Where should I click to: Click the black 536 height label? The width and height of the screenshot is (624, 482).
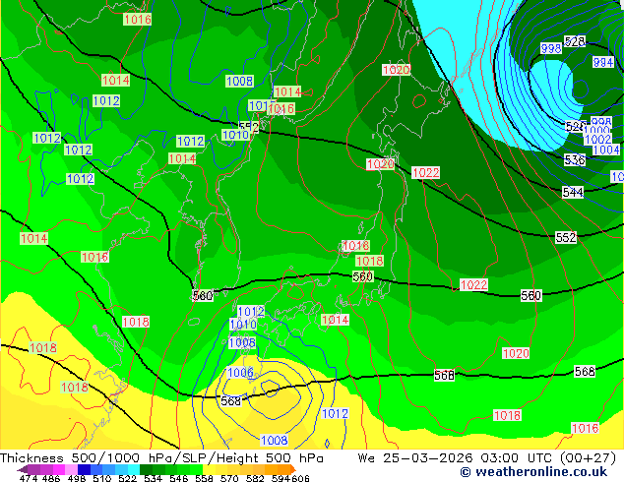pyautogui.click(x=575, y=160)
